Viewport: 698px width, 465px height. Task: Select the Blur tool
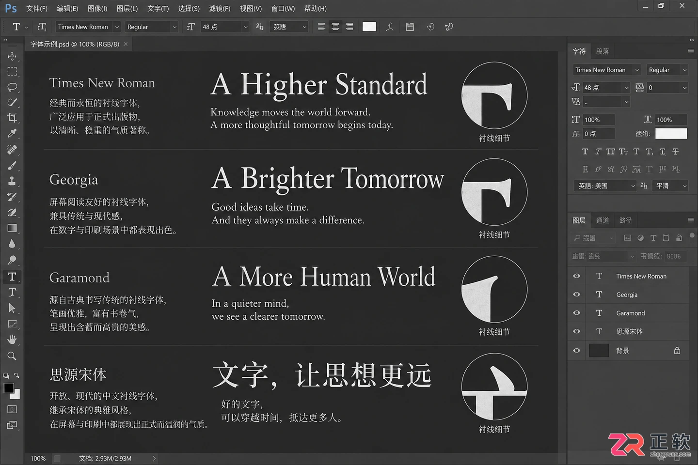(x=12, y=244)
